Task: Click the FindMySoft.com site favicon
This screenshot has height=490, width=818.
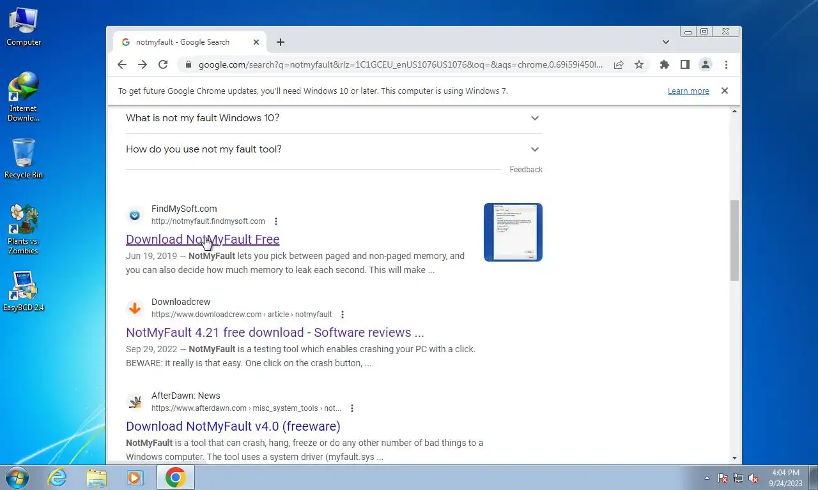Action: click(x=135, y=216)
